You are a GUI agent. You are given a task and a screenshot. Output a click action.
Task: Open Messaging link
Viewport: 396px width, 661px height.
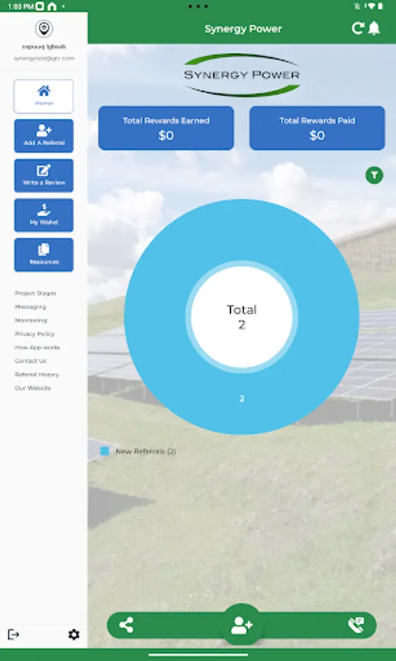coord(30,306)
